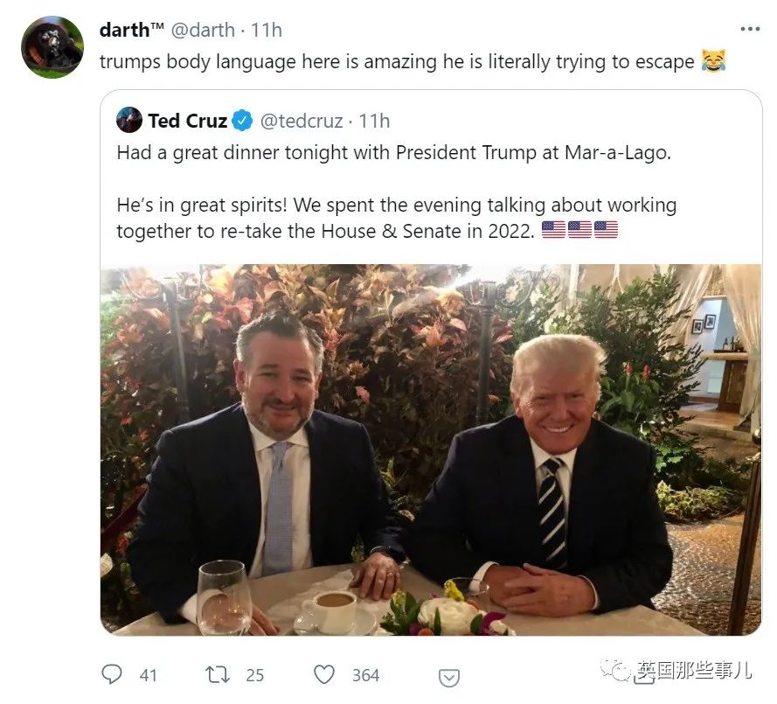Click the laughing cat emoji

click(713, 61)
